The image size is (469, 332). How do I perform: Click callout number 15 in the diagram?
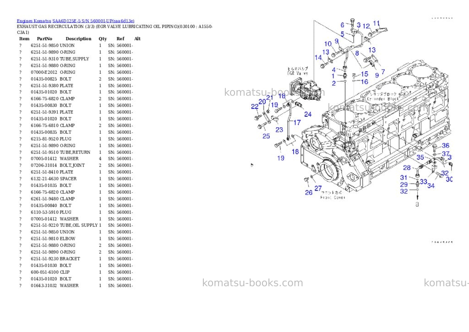pyautogui.click(x=364, y=74)
